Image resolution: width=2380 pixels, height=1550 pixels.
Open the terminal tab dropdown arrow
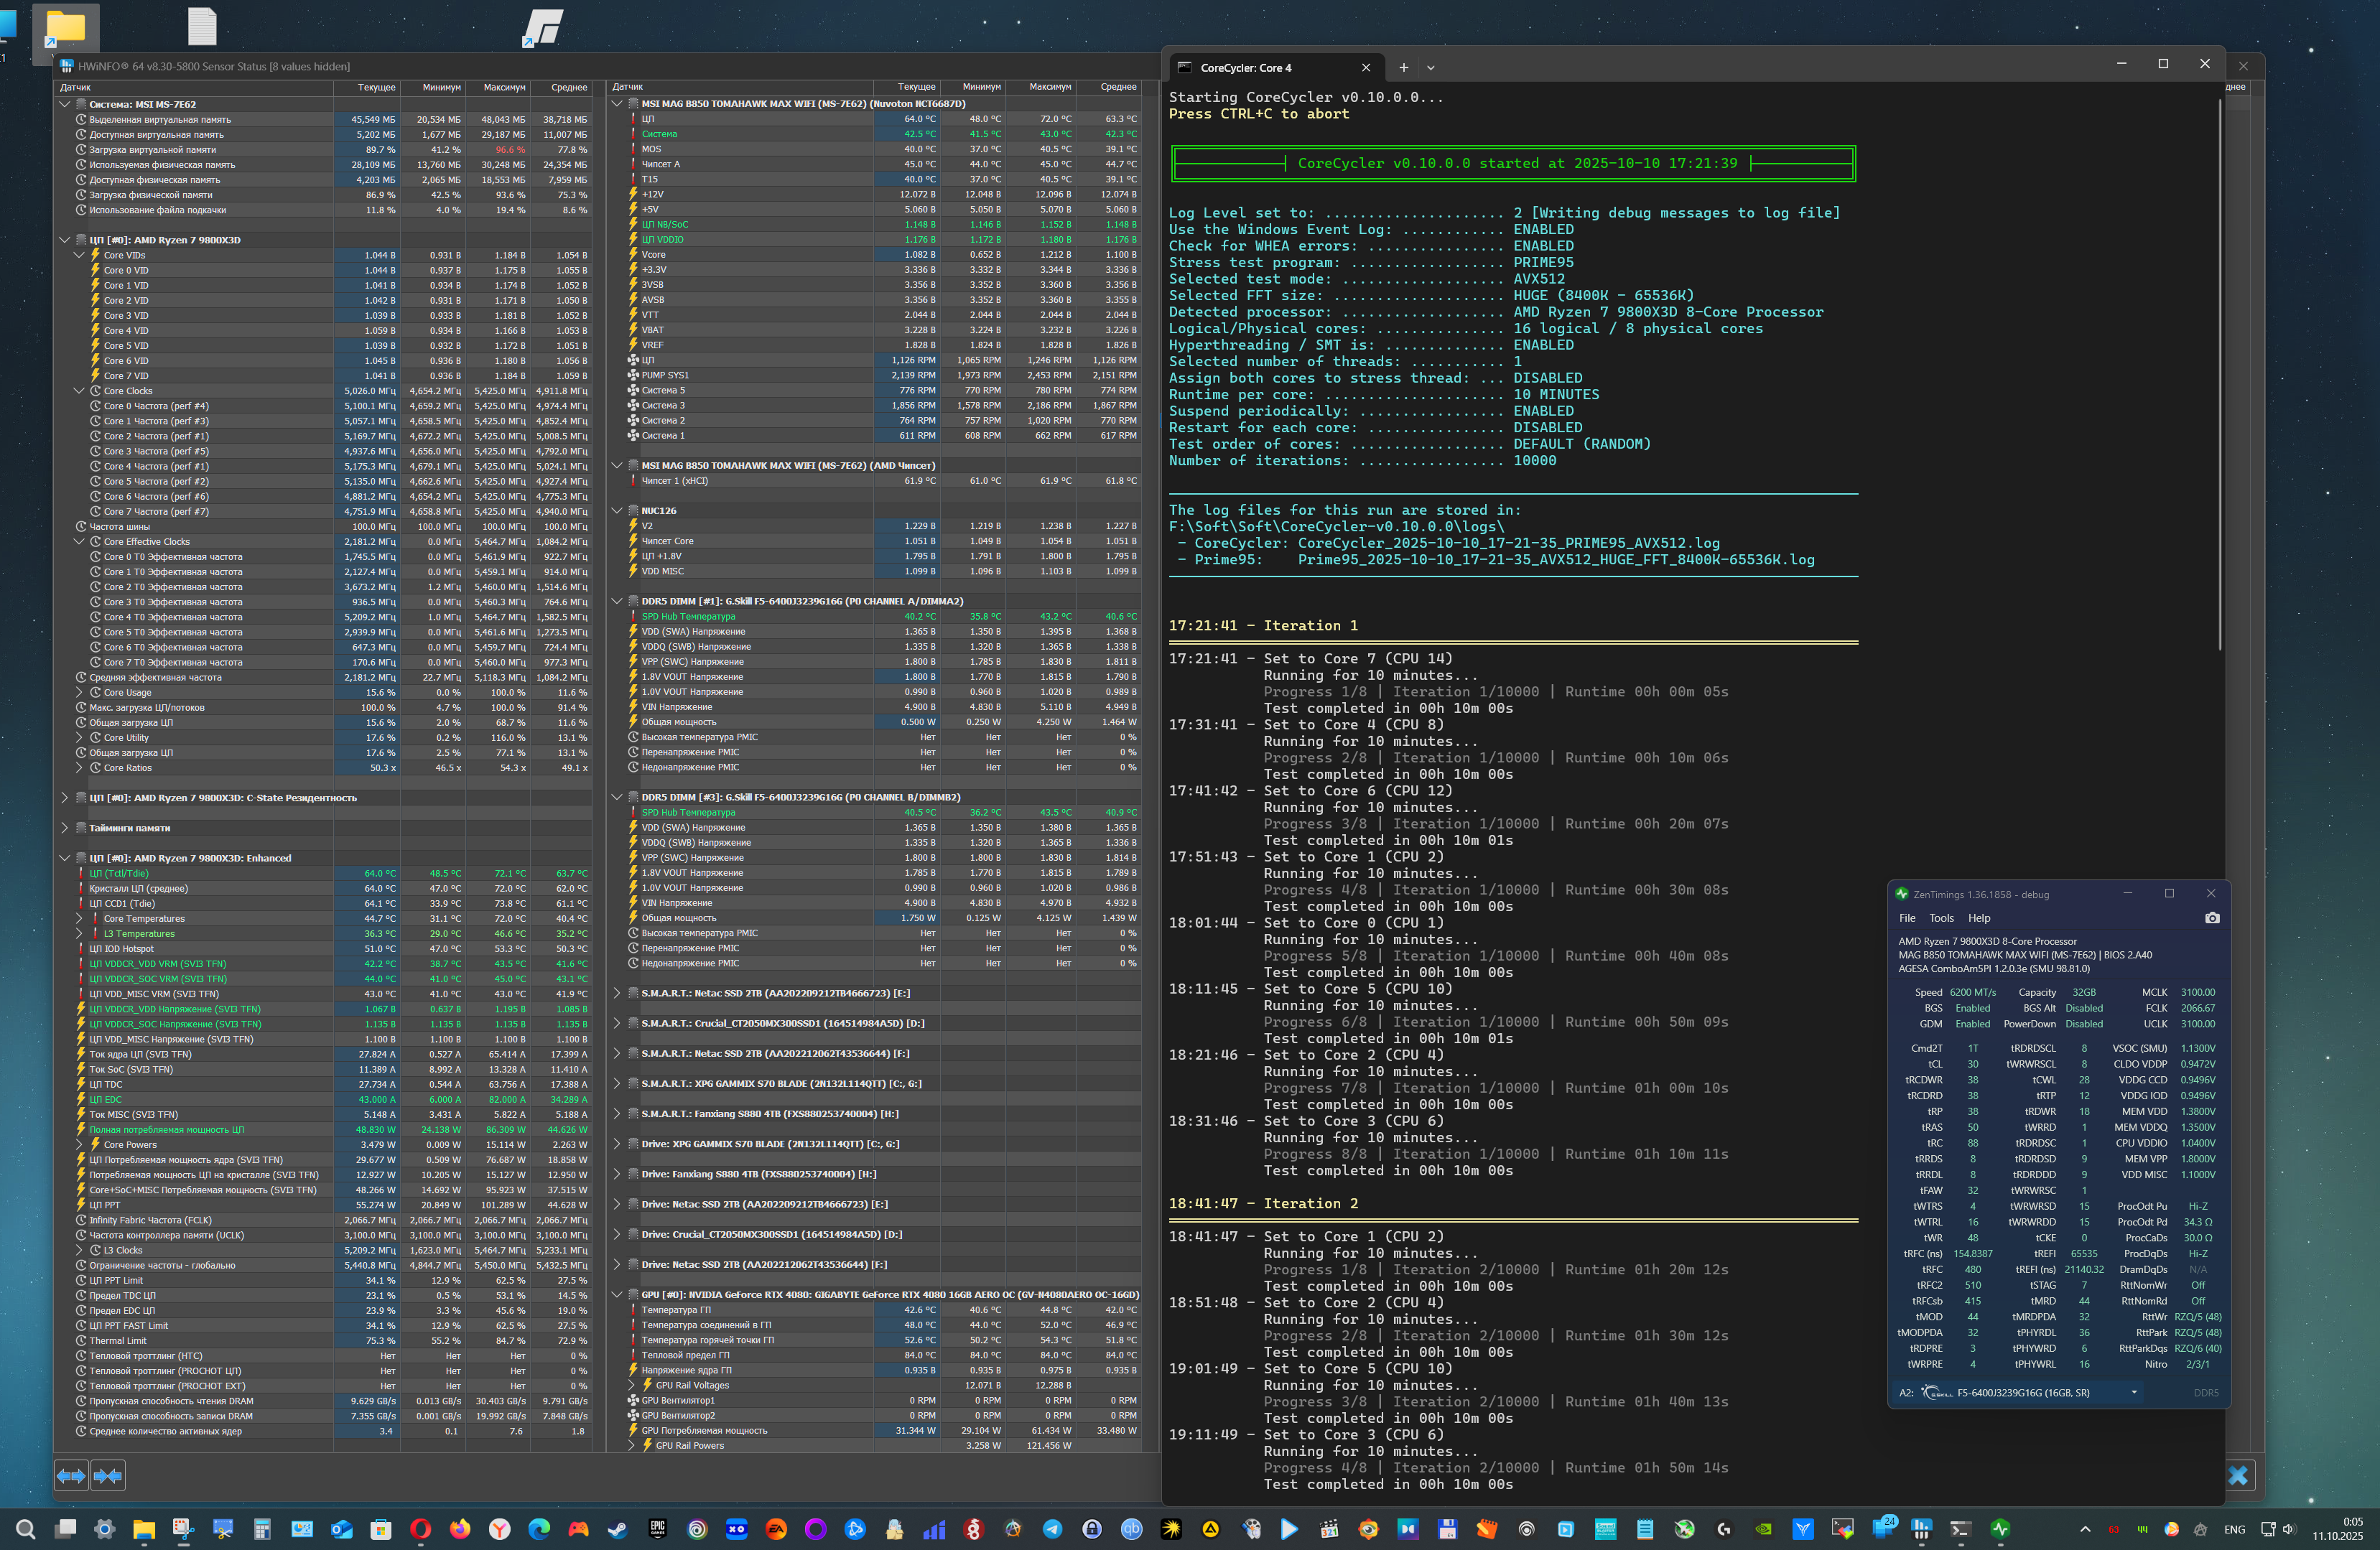tap(1430, 68)
